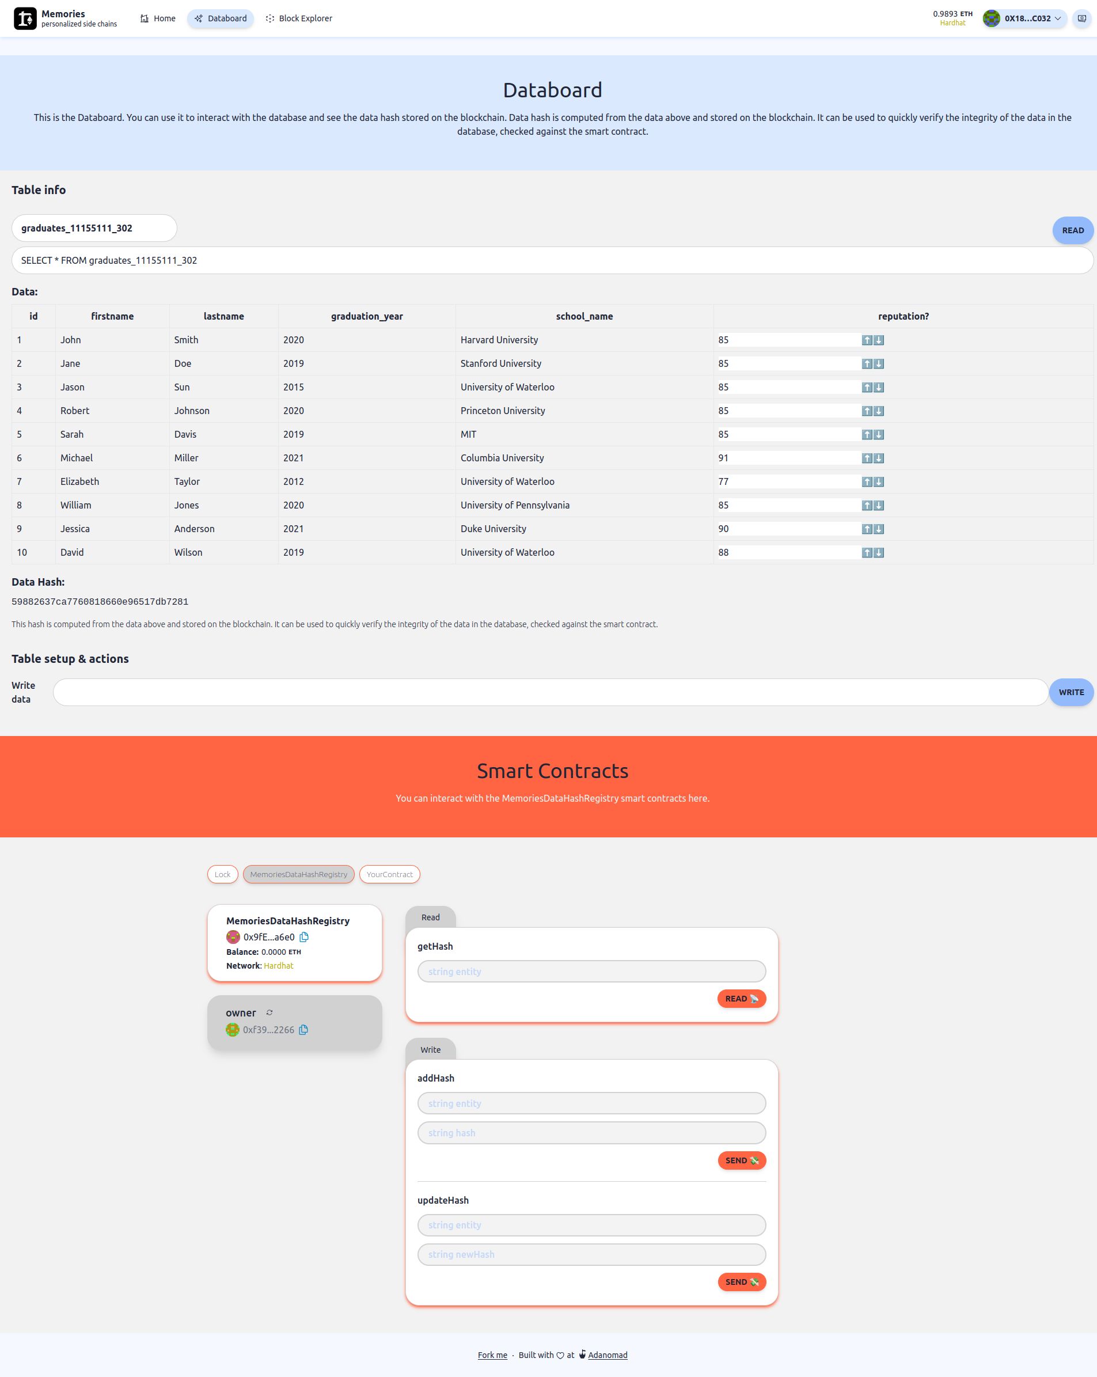The height and width of the screenshot is (1377, 1097).
Task: Decrease reputation for David Wilson
Action: pos(879,553)
